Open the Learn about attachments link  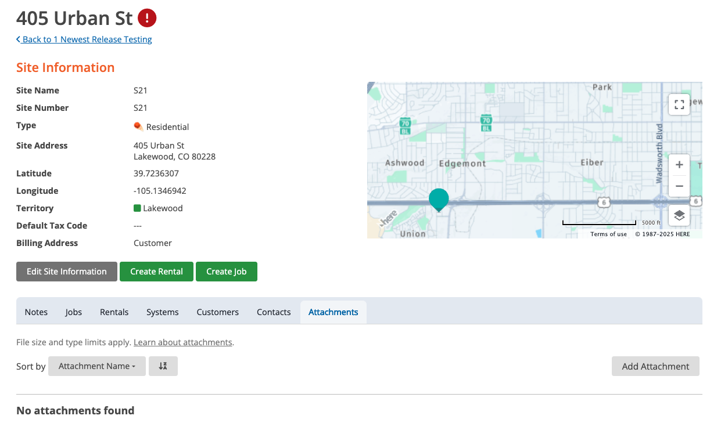pyautogui.click(x=183, y=342)
